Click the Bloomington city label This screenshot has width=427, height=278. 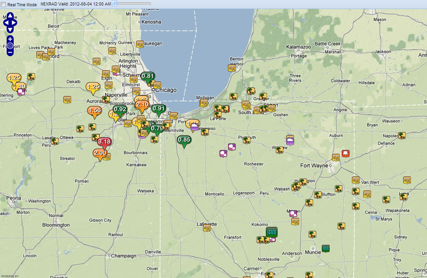(56, 225)
